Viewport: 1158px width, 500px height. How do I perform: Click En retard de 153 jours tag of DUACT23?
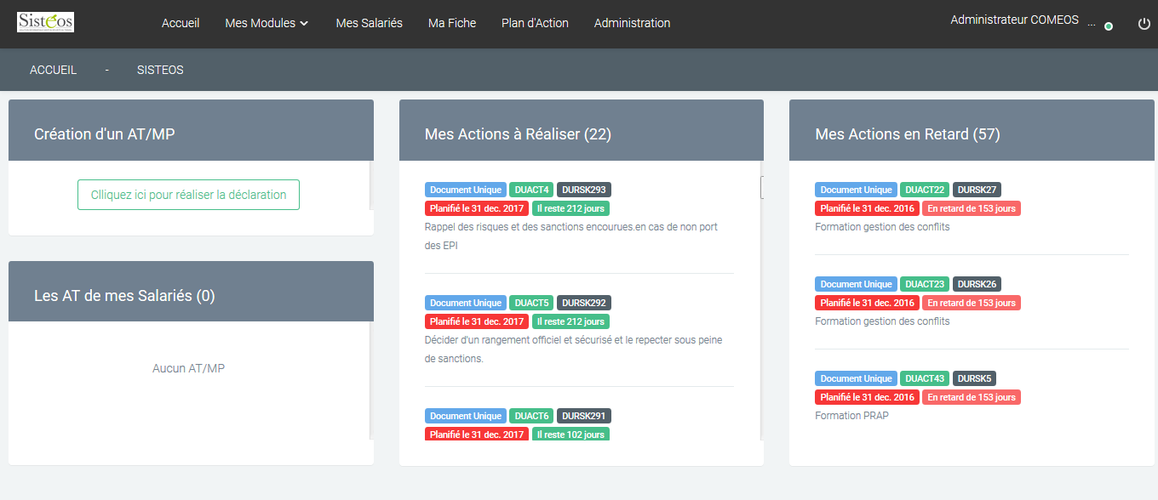pyautogui.click(x=972, y=303)
